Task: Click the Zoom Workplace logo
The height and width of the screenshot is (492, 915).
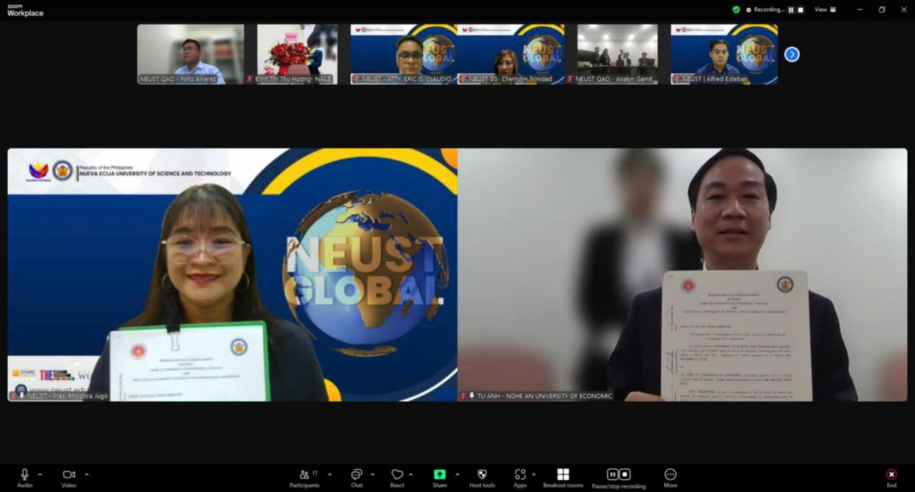Action: pos(25,10)
